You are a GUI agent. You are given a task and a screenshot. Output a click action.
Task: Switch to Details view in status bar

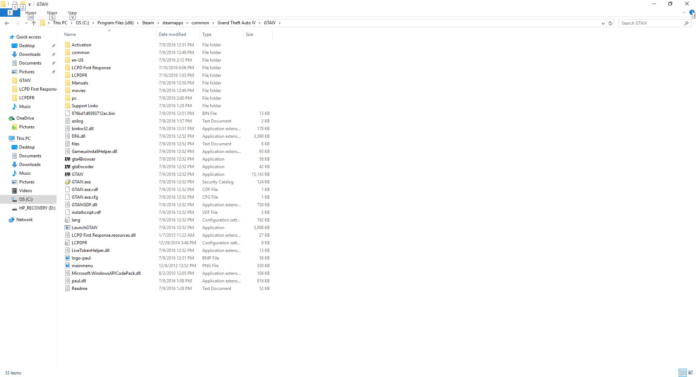click(683, 373)
